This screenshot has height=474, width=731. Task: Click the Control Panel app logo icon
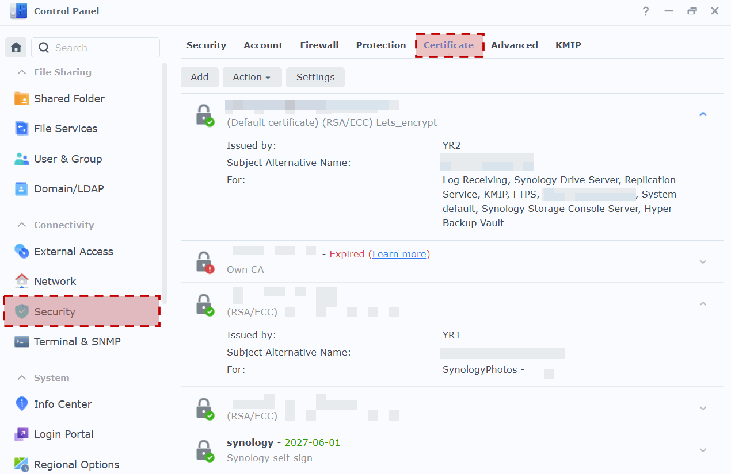(18, 11)
